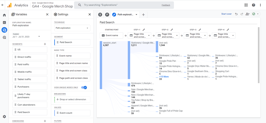Screen dimensions: 266x123
Task: Open Advertising icon in the left sidebar
Action: click(x=4, y=37)
